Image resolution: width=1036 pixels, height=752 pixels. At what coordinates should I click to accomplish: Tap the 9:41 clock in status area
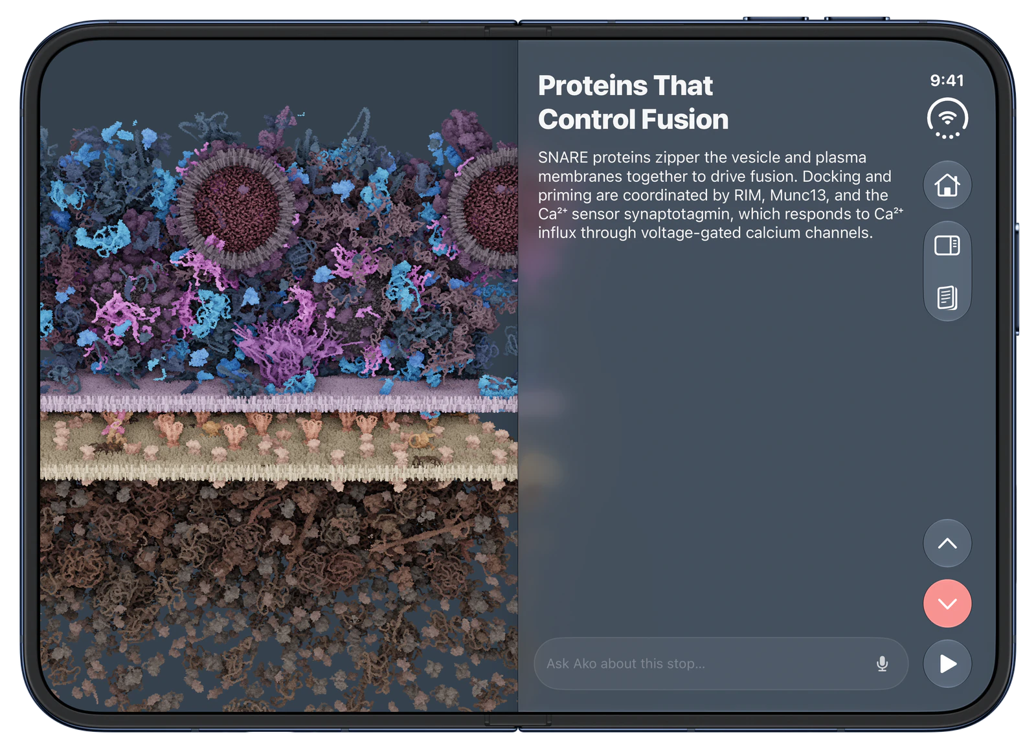coord(947,80)
